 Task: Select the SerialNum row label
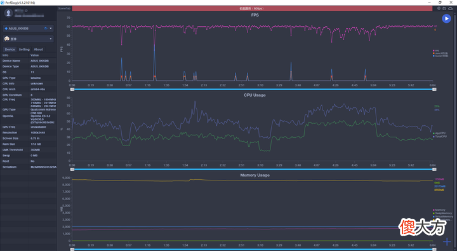pos(10,167)
